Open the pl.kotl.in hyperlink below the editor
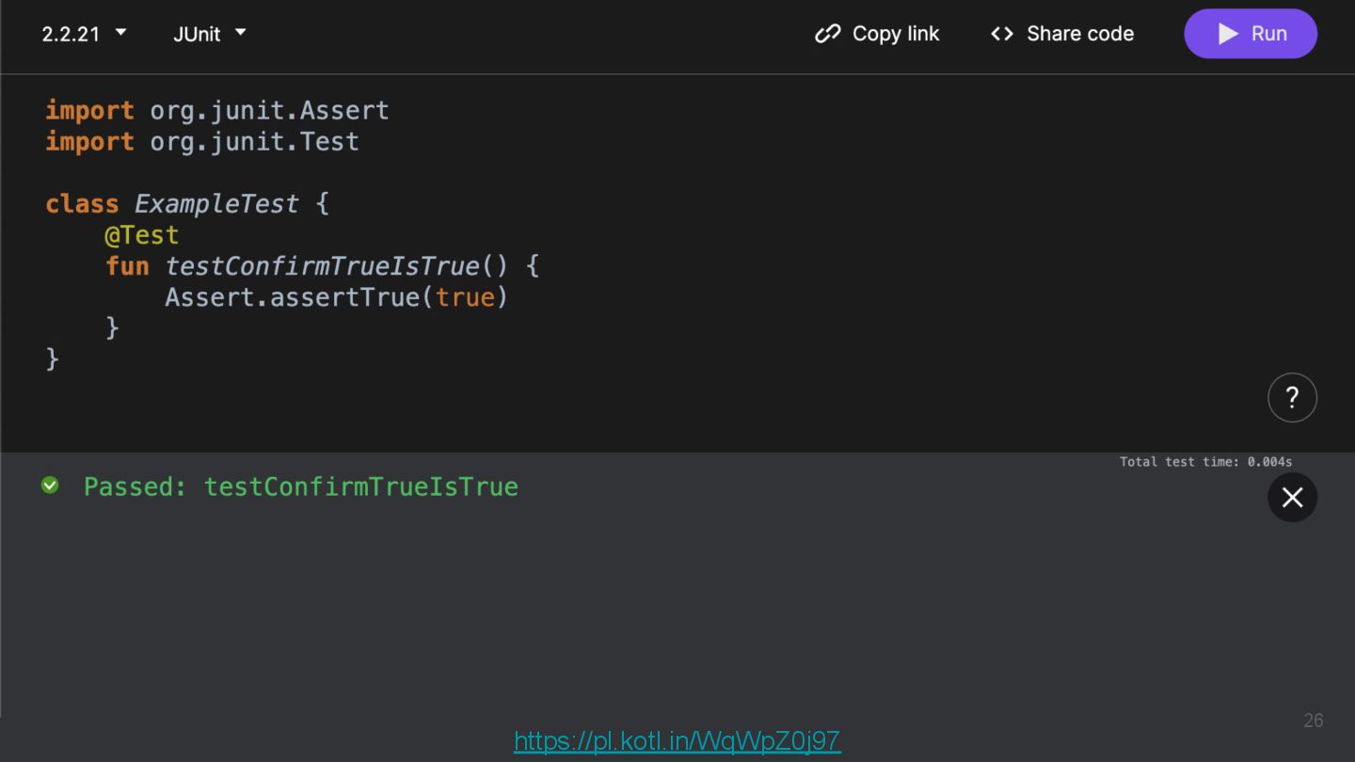Screen dimensions: 1355x762 click(677, 741)
